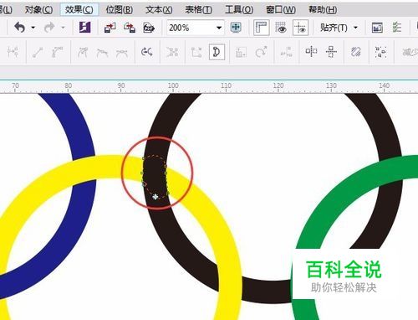Expand the Redo history dropdown arrow
The height and width of the screenshot is (320, 418).
click(63, 28)
